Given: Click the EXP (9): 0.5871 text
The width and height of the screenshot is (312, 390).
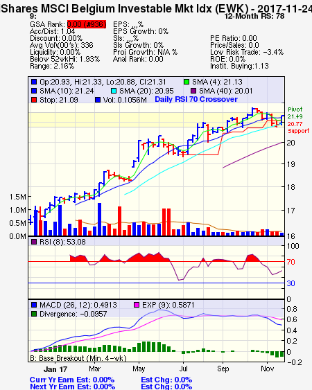Looking at the screenshot, I should [168, 305].
